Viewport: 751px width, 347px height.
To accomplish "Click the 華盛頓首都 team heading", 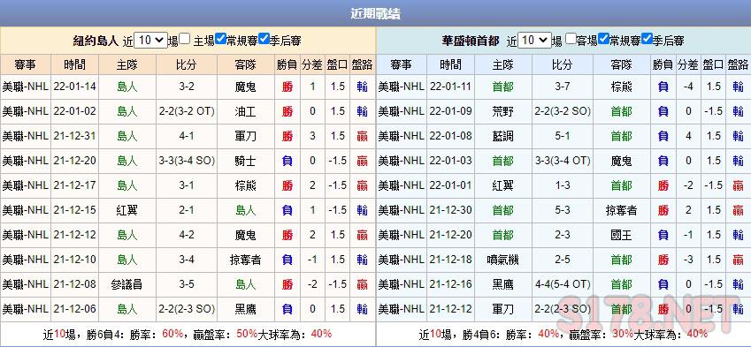I will [x=471, y=41].
